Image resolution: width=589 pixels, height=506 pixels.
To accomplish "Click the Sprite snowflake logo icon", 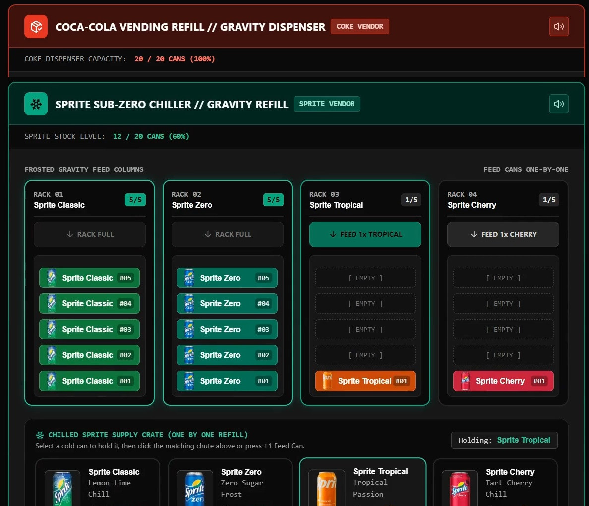I will [x=36, y=104].
